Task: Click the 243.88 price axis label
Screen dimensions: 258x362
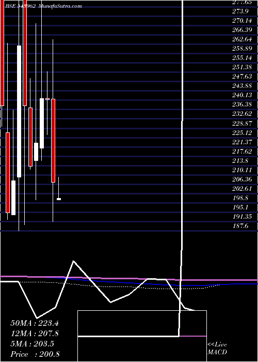Action: click(x=242, y=86)
